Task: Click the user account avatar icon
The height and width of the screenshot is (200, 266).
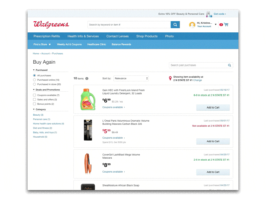Action: point(192,25)
